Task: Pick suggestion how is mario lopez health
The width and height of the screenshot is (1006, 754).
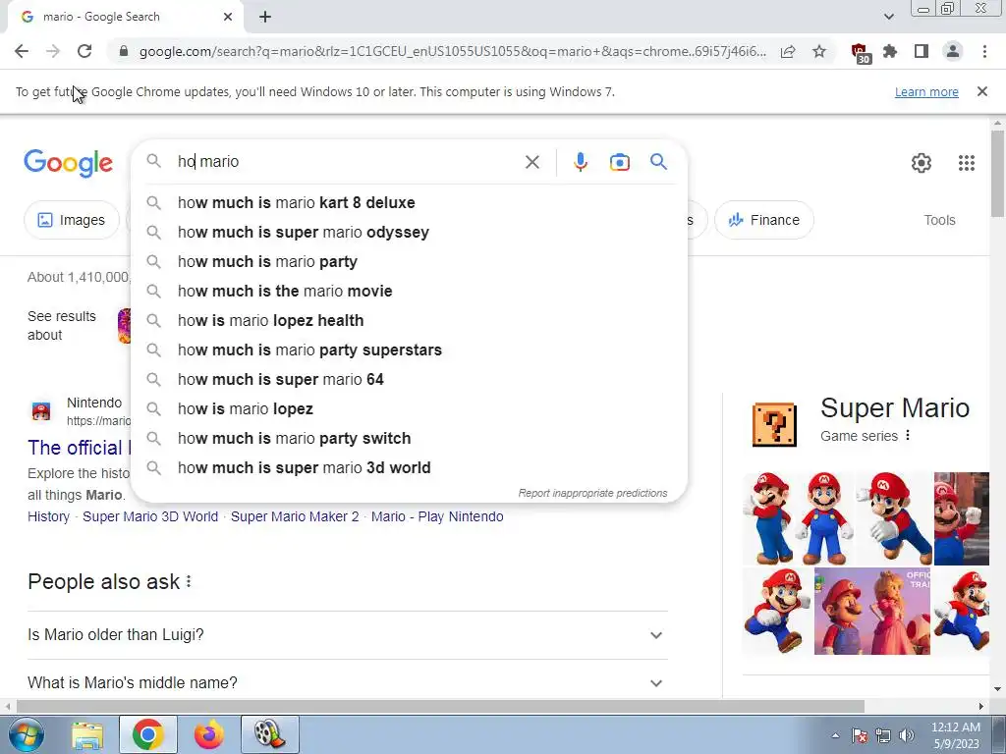Action: tap(409, 321)
